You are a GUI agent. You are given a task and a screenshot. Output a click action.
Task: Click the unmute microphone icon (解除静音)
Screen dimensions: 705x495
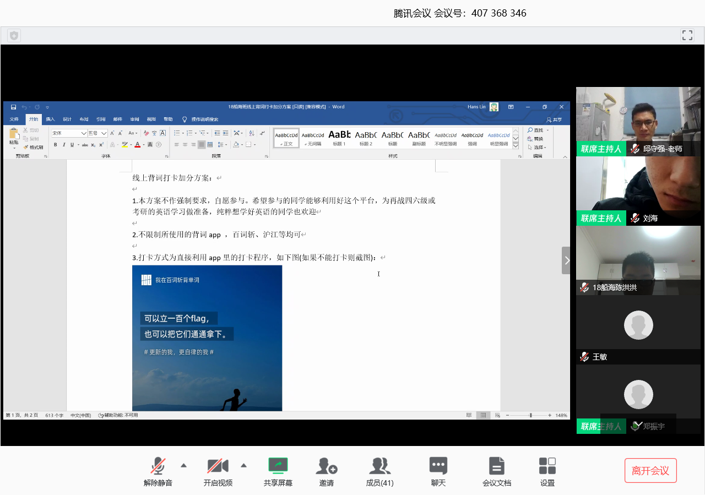point(158,467)
